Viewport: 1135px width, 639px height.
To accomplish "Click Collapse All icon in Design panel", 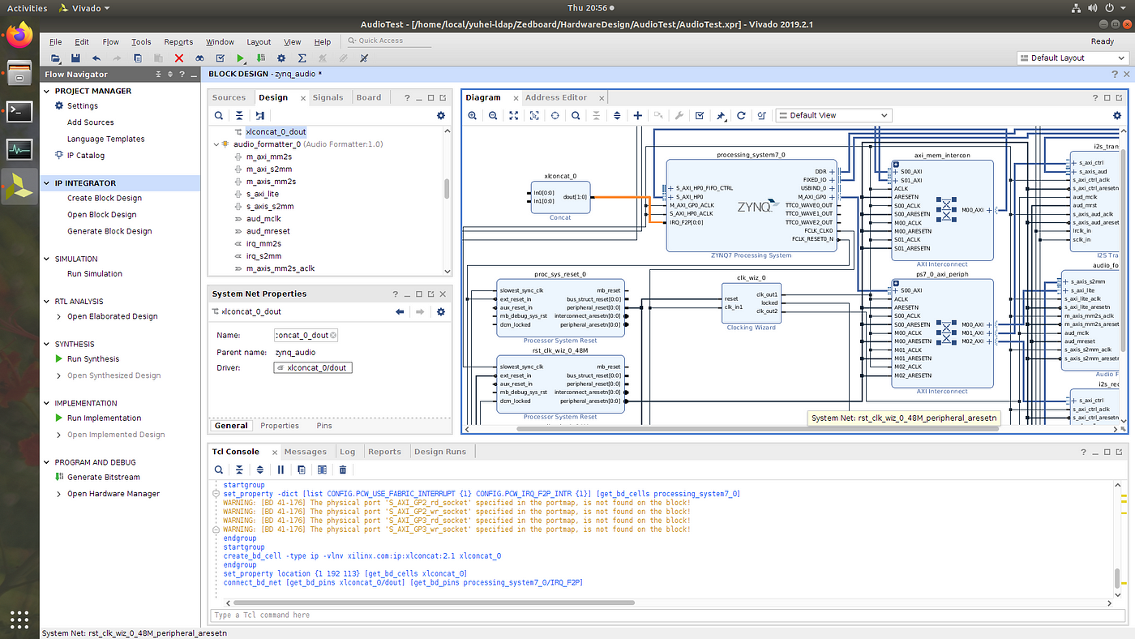I will [x=240, y=115].
